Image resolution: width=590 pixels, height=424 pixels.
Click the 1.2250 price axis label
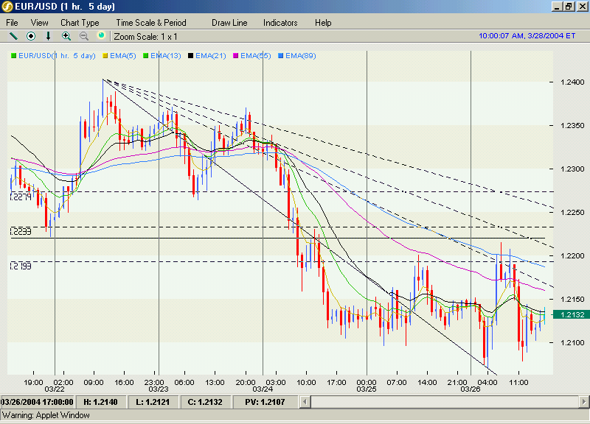coord(572,213)
